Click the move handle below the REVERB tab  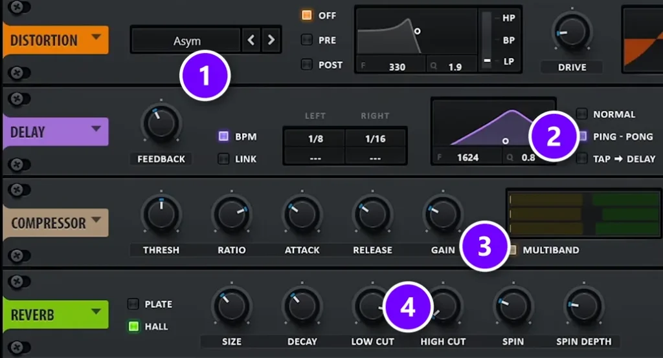click(x=19, y=348)
